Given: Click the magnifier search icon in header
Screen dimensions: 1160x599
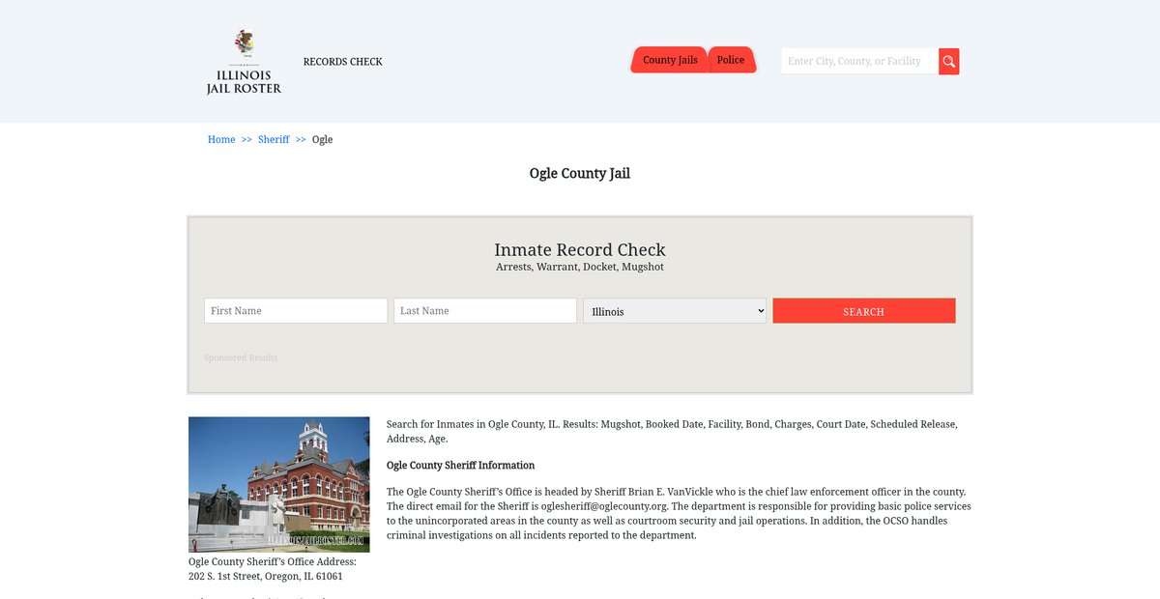Looking at the screenshot, I should [948, 62].
